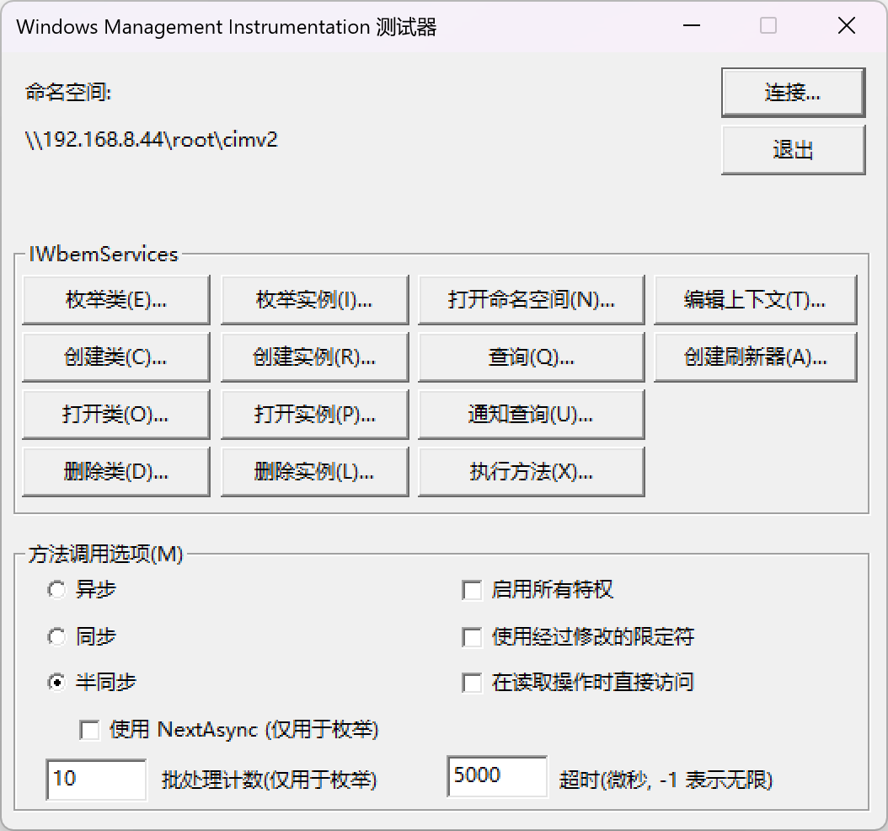
Task: Click 删除类(D)... button
Action: coord(116,472)
